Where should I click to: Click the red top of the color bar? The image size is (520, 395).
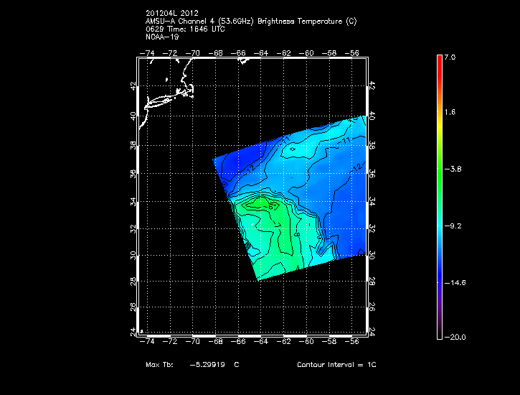pos(439,61)
